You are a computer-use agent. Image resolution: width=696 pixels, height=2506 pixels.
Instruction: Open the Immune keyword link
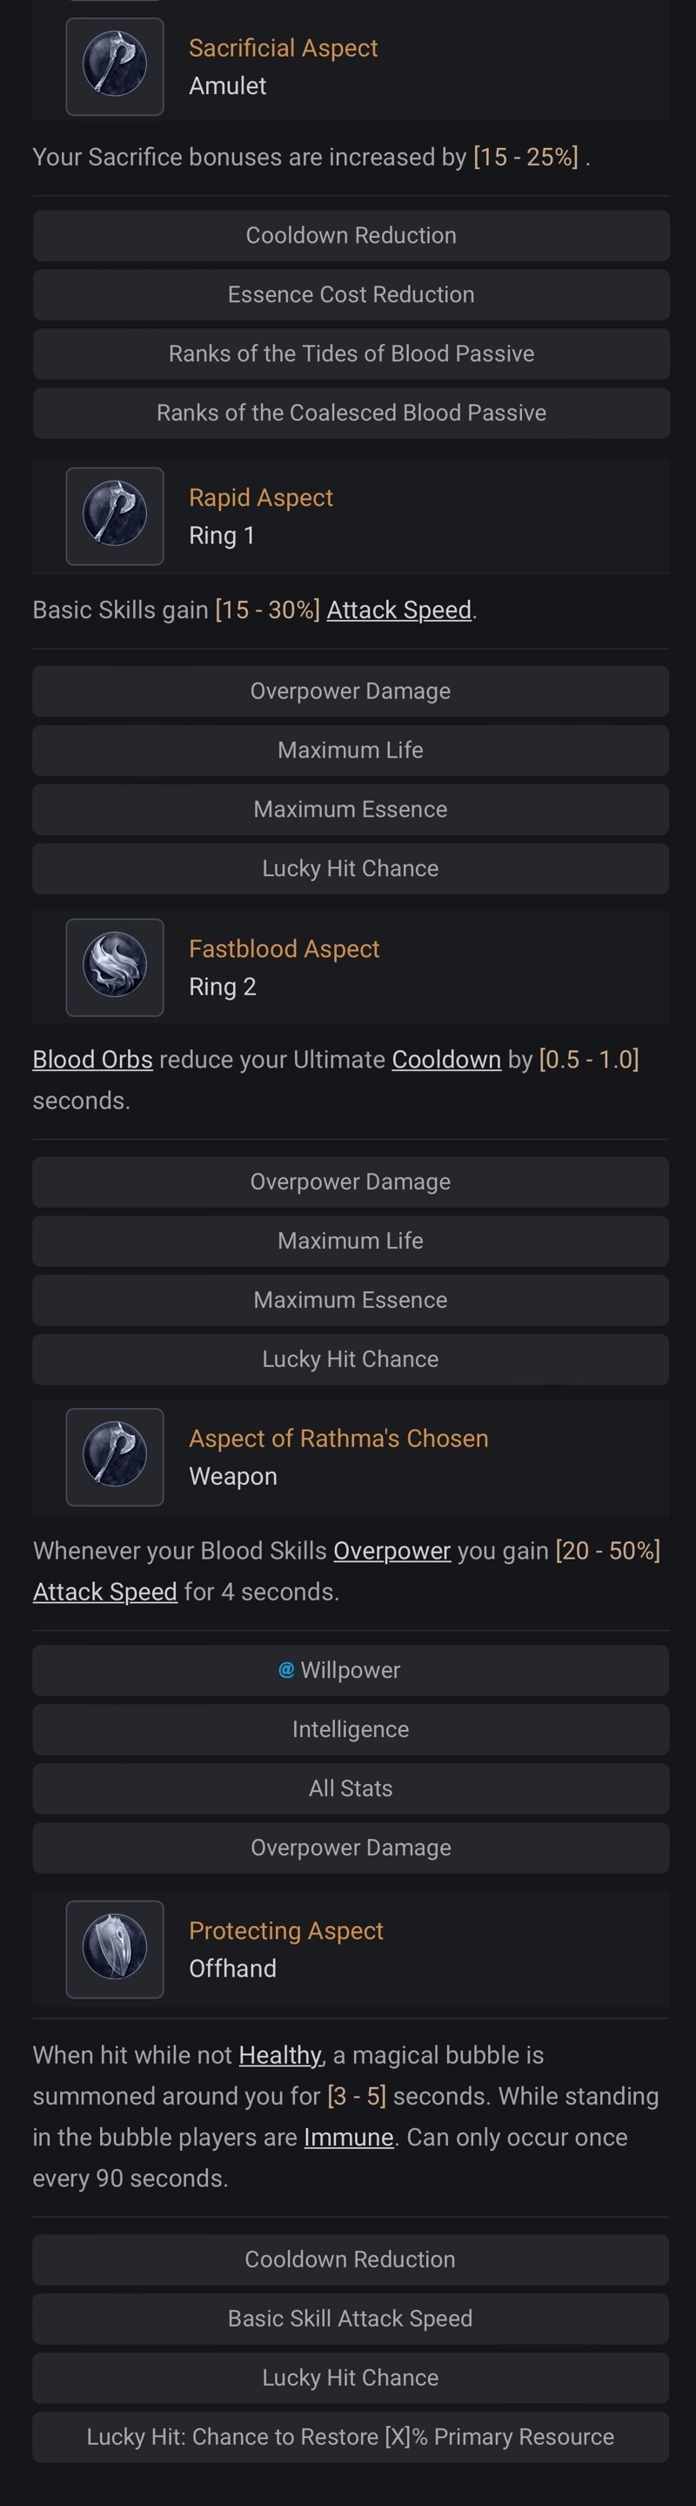349,2138
